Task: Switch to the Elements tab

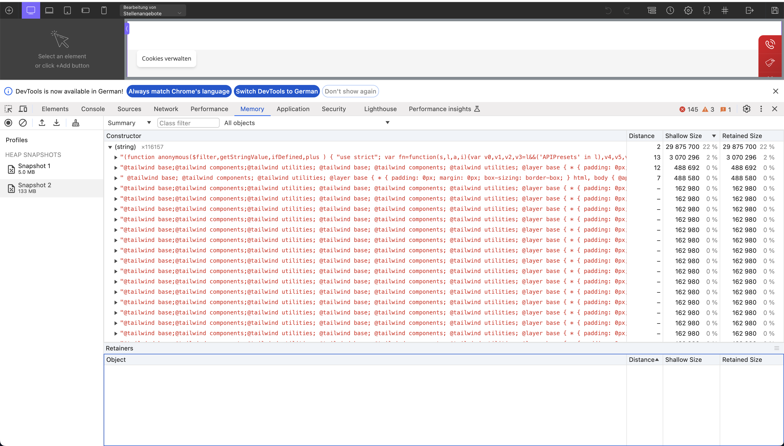Action: pos(55,109)
